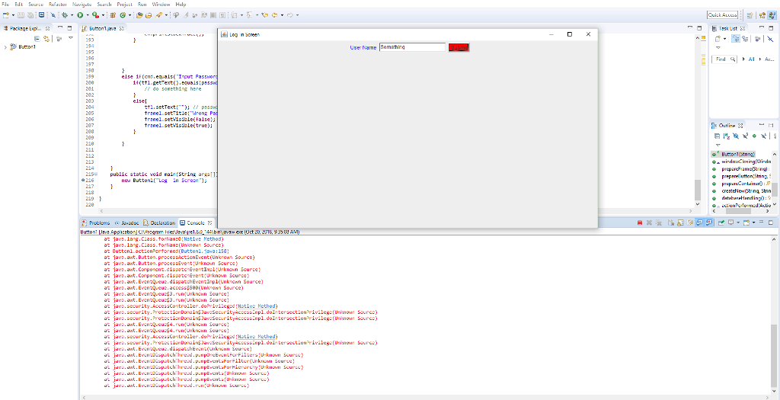The height and width of the screenshot is (400, 780).
Task: Open the Refactor menu
Action: [58, 4]
